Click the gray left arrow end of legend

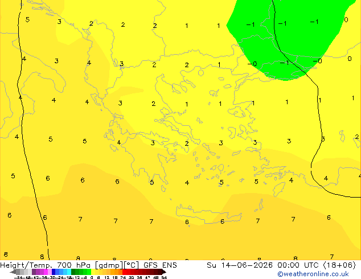(x=13, y=272)
